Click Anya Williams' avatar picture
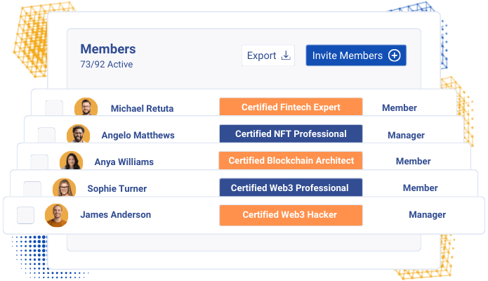The image size is (488, 281). [72, 160]
